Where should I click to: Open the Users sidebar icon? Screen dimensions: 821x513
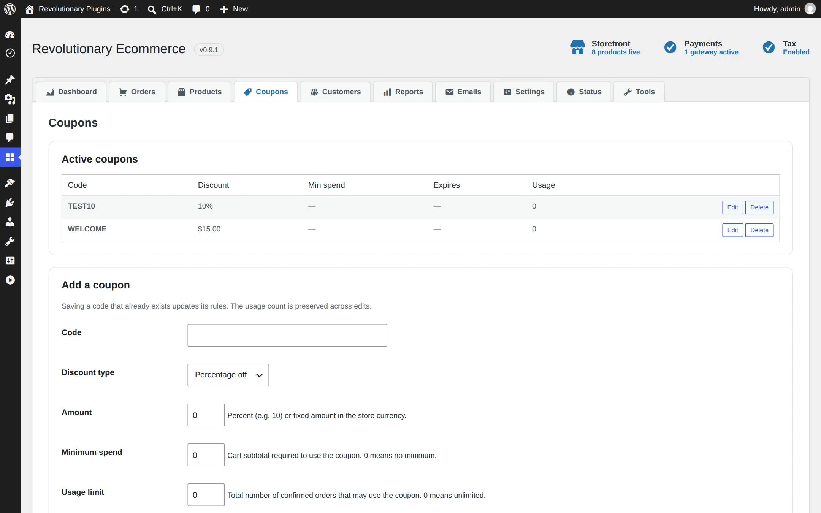[x=10, y=222]
